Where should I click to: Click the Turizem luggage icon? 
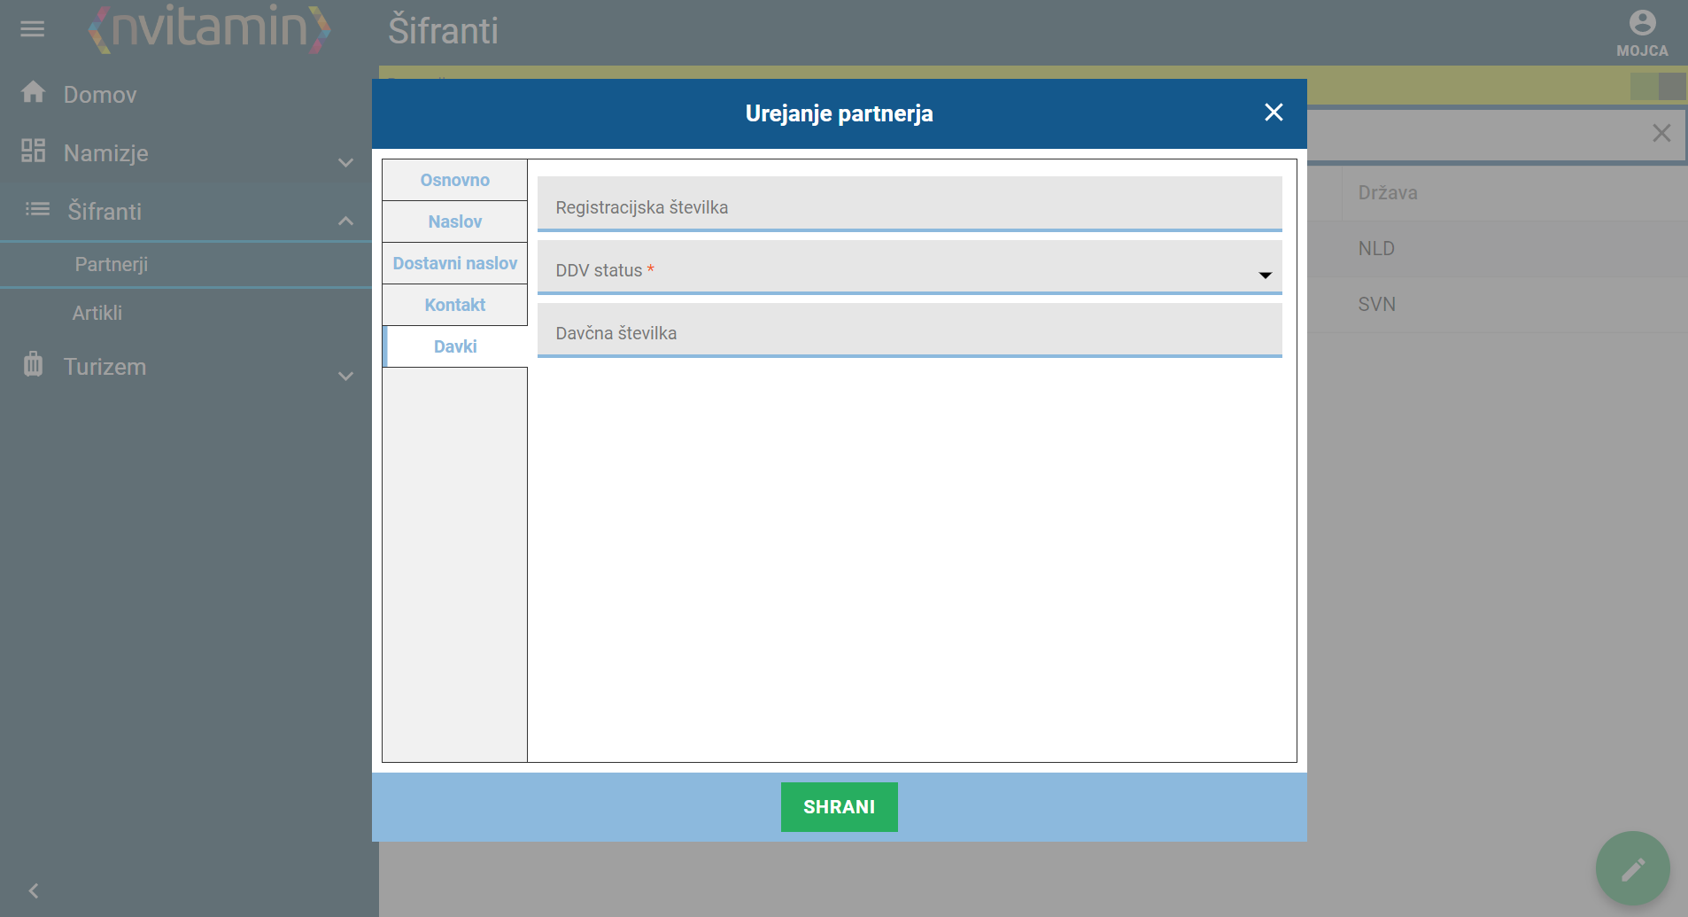coord(34,364)
